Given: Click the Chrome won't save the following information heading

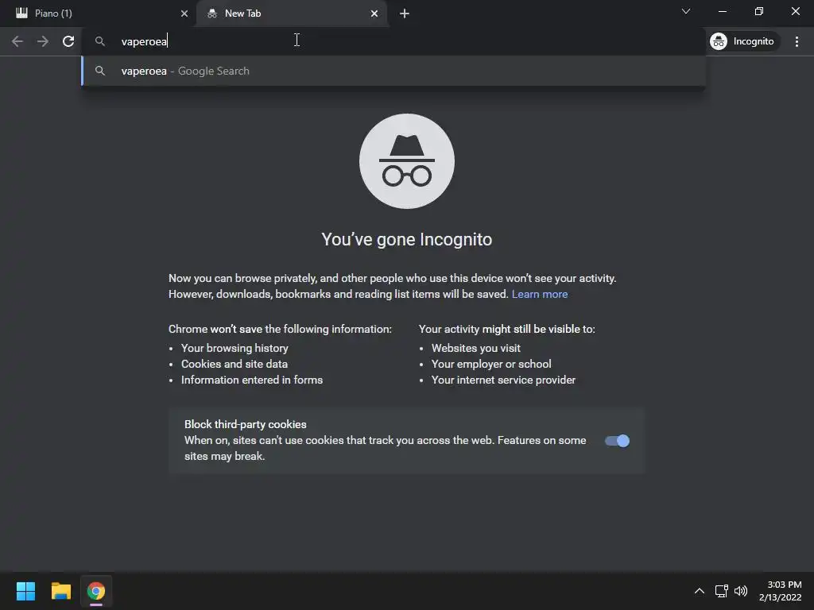Looking at the screenshot, I should (280, 329).
